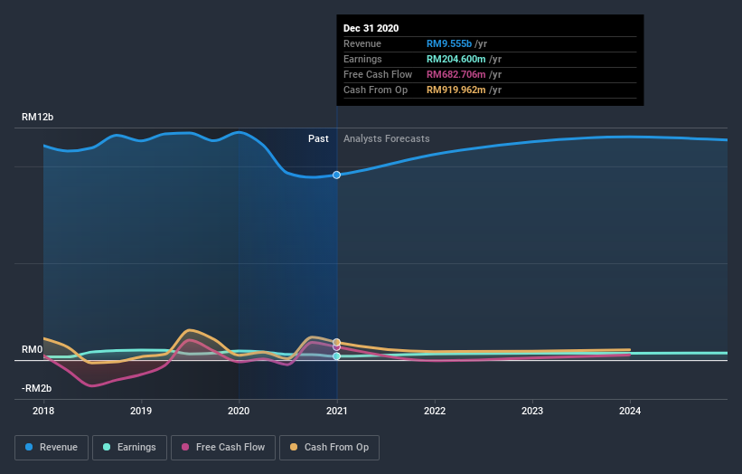
Task: Toggle the Free Cash Flow legend button
Action: pos(223,448)
